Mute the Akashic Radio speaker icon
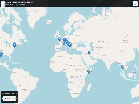The height and width of the screenshot is (104, 139). click(15, 98)
